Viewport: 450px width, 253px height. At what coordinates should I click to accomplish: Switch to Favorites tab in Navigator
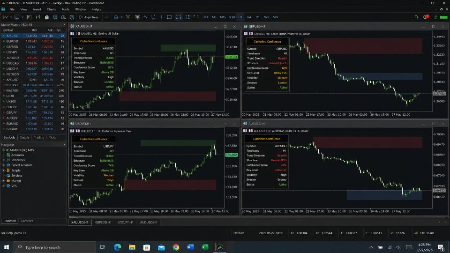[27, 221]
